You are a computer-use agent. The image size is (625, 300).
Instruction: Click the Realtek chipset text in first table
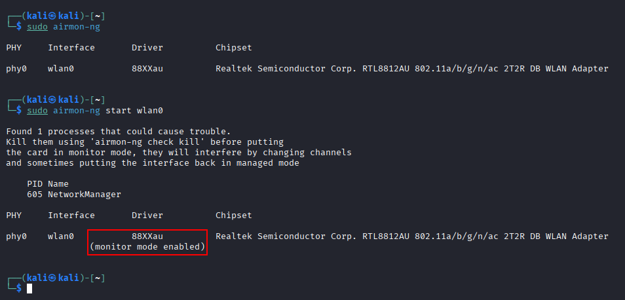pos(411,69)
